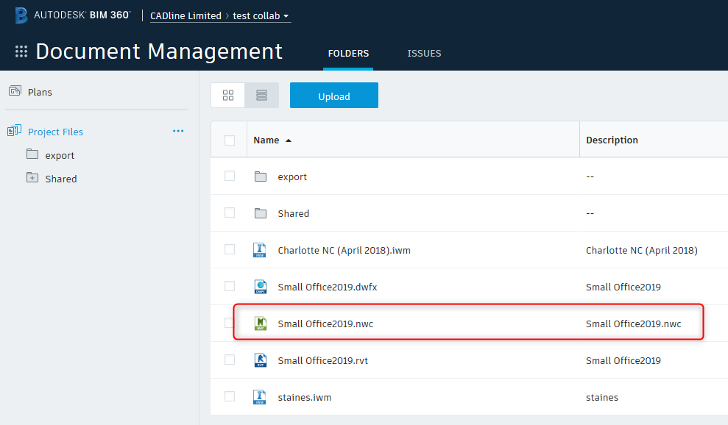Click the Small Office2019 rvt file icon
The height and width of the screenshot is (425, 728).
pos(261,360)
